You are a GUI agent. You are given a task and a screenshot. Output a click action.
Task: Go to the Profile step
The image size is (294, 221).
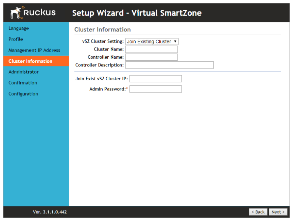(x=16, y=39)
